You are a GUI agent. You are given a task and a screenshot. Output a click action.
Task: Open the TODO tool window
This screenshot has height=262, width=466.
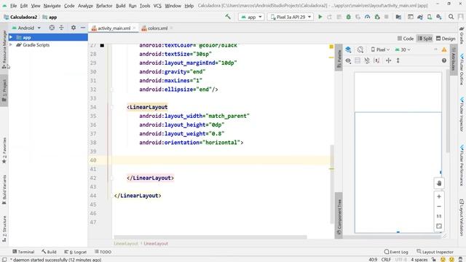[x=103, y=252]
